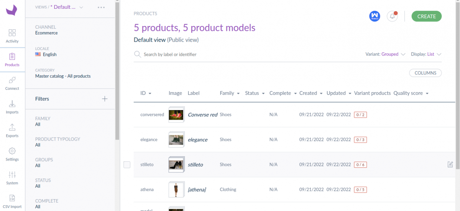This screenshot has height=211, width=460.
Task: Sort by Status column
Action: pos(255,93)
